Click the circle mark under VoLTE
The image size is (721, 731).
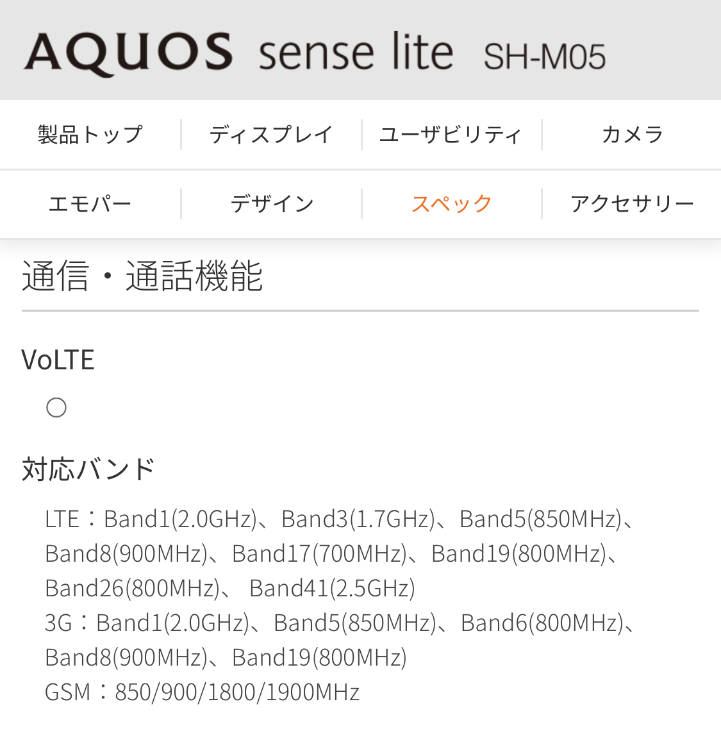(56, 407)
